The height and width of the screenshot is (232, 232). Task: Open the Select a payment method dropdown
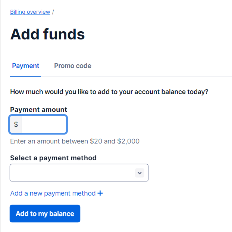coord(79,173)
